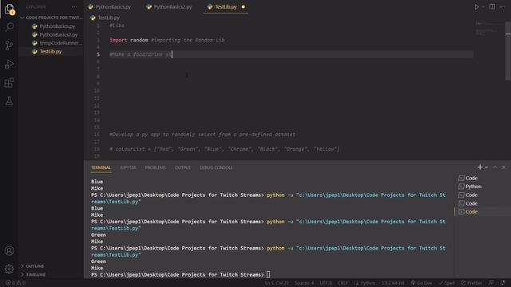Open launch profile dropdown beside plus
The image size is (511, 287).
486,167
